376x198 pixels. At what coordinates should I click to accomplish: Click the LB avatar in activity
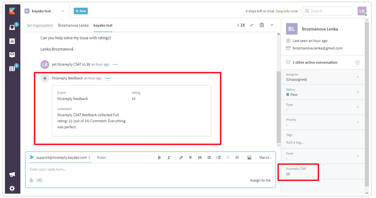(x=45, y=65)
